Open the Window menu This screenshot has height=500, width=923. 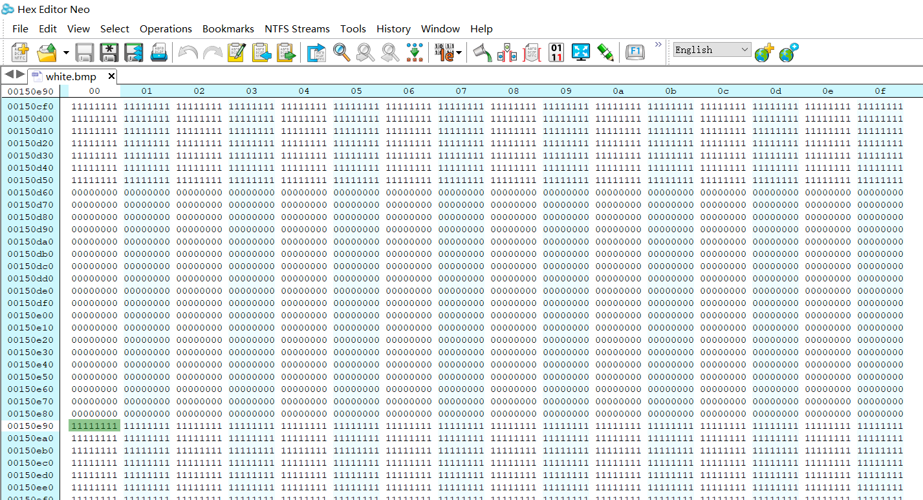point(440,28)
